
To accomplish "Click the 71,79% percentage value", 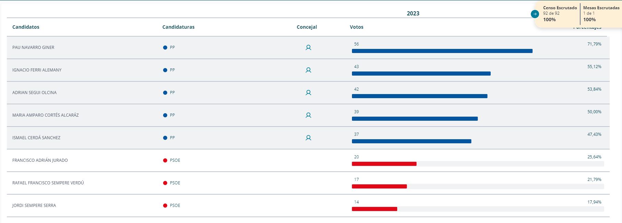I will (x=594, y=44).
